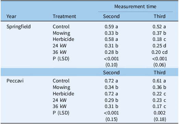Click Springfield 24 kW third value 0.25 d
The width and height of the screenshot is (179, 124).
(x=159, y=46)
